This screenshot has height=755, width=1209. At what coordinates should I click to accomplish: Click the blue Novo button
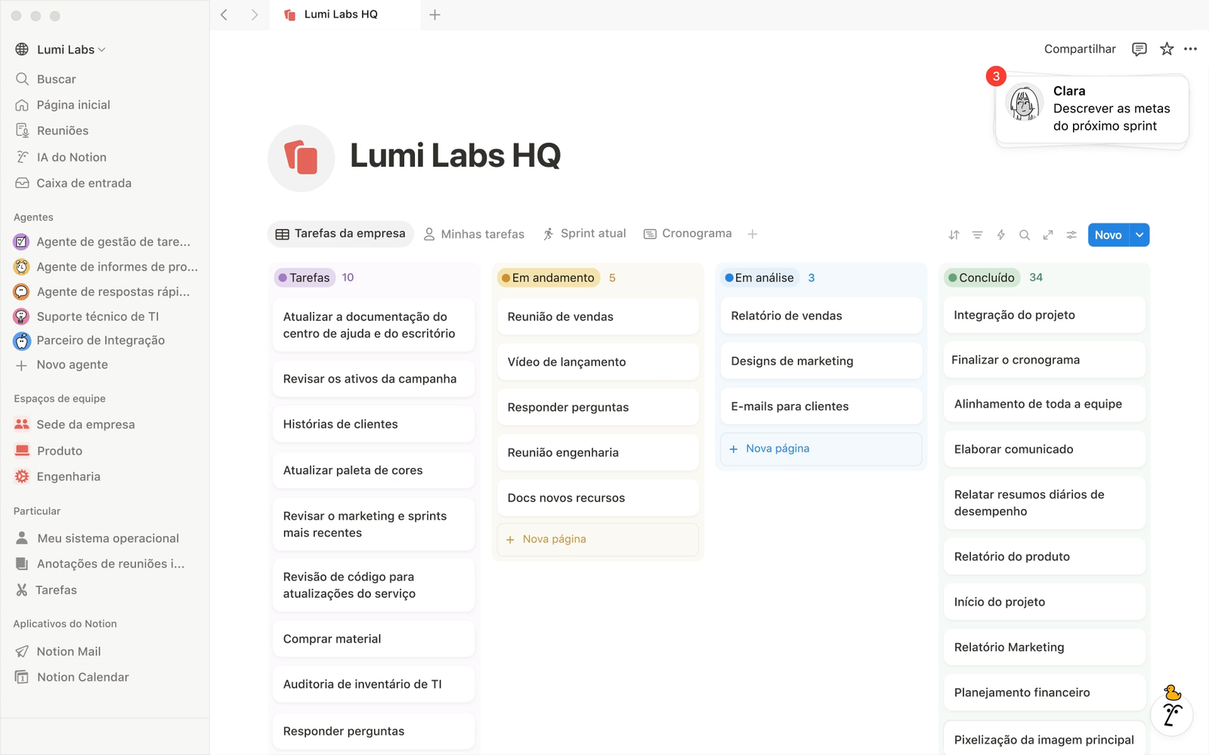[x=1109, y=235]
